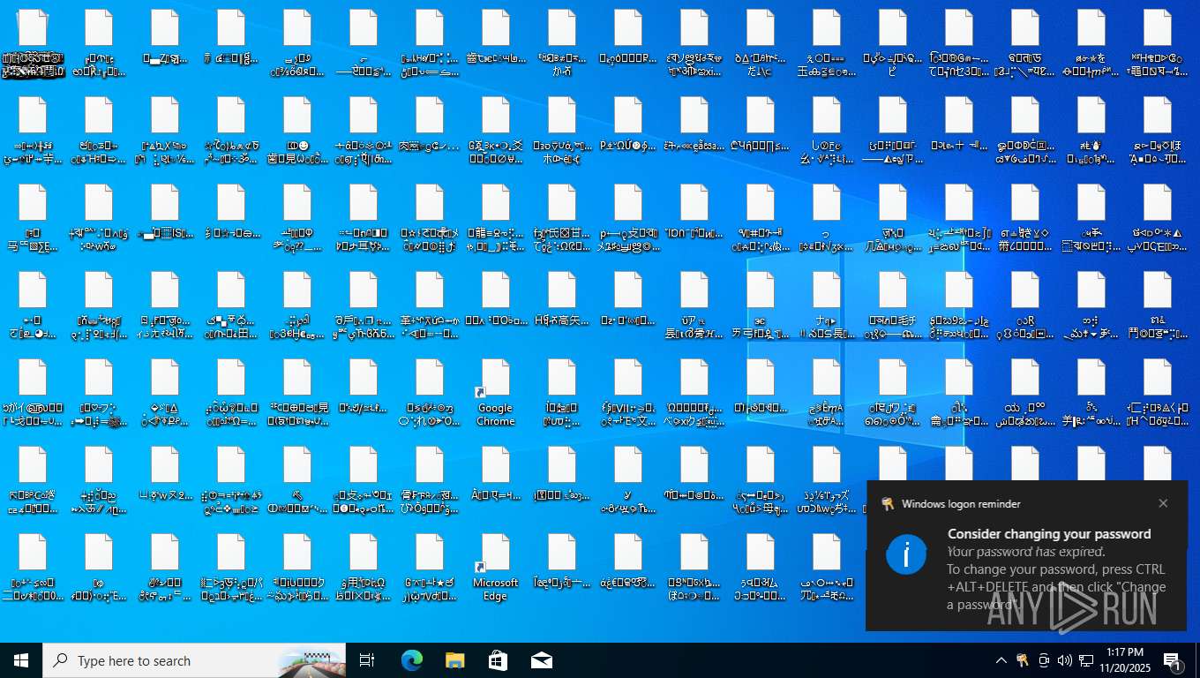The width and height of the screenshot is (1200, 678).
Task: Click the keys icon in system tray
Action: 1023,660
